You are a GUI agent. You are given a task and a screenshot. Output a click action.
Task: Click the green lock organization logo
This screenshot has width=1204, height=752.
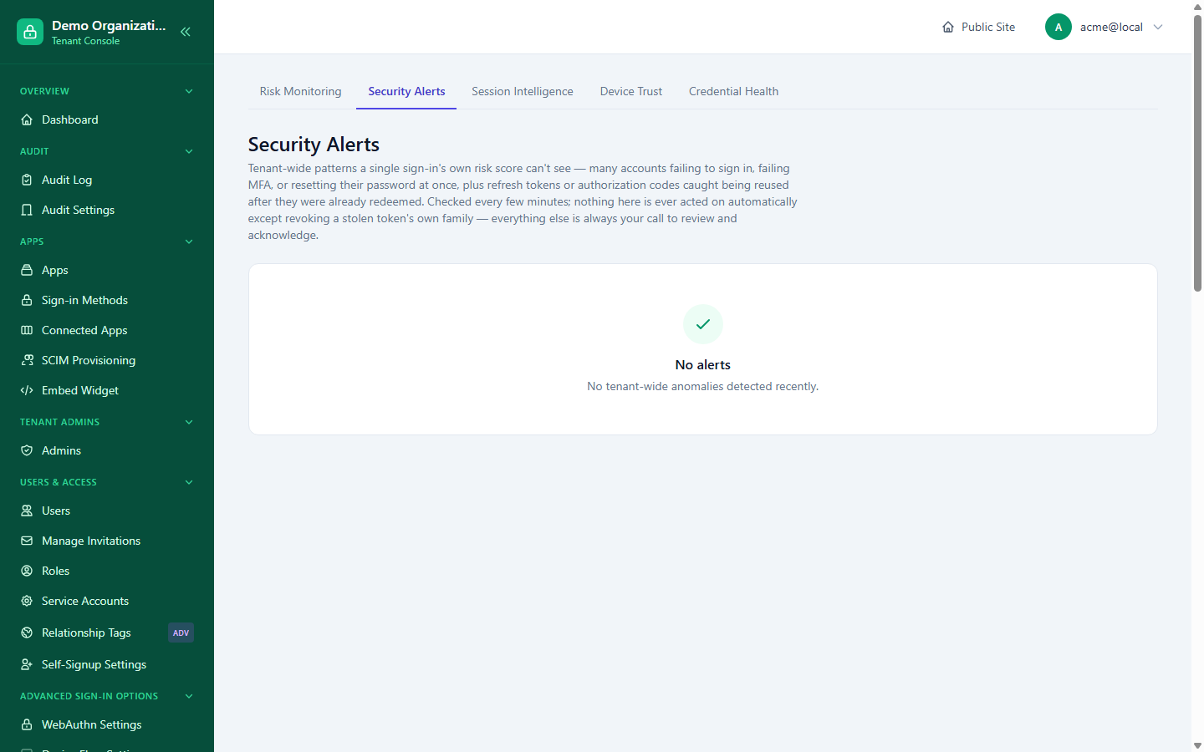(x=30, y=32)
